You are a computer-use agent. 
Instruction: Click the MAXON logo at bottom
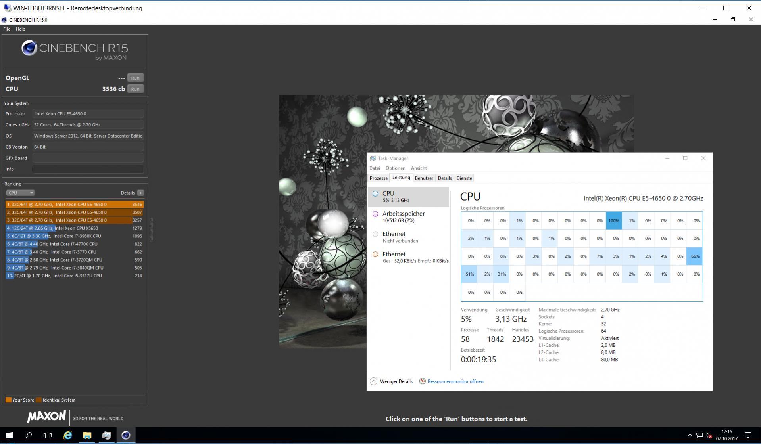tap(46, 417)
